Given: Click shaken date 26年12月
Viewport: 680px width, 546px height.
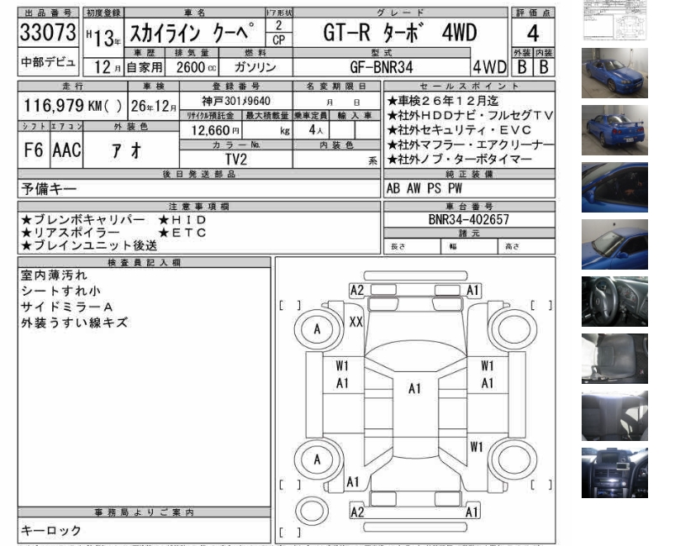Looking at the screenshot, I should click(x=154, y=106).
